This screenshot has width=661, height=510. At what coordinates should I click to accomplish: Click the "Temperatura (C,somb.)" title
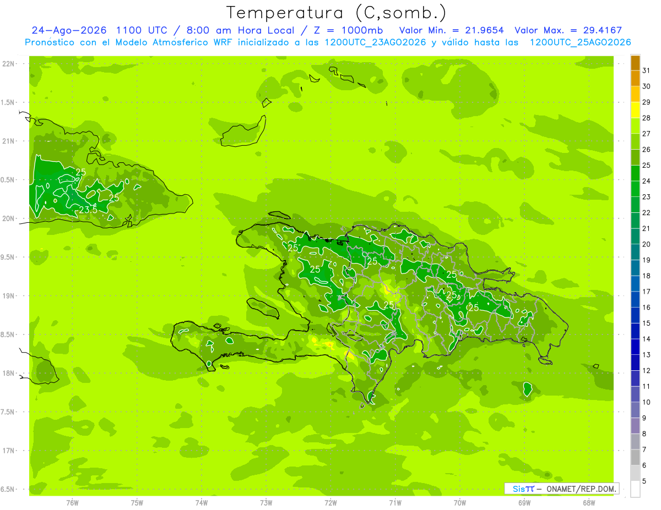(337, 13)
